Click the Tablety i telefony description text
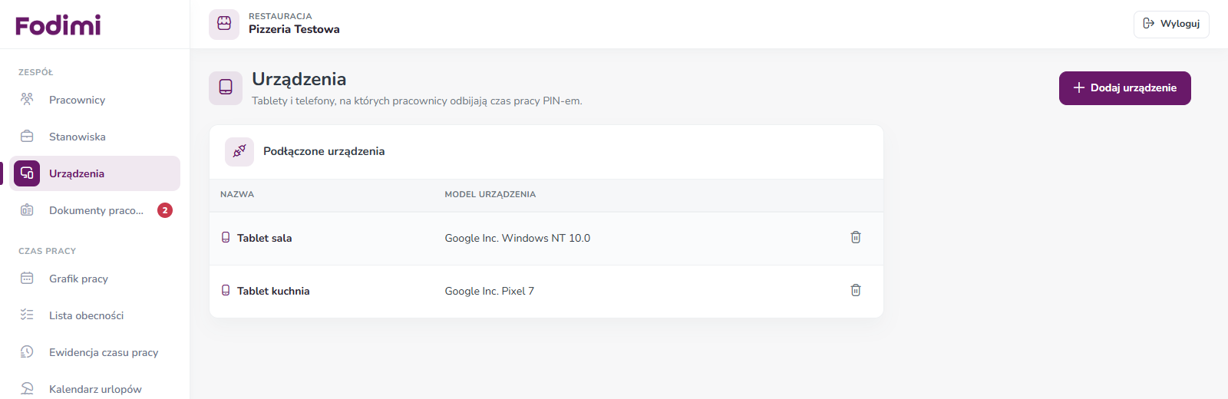 [x=417, y=101]
